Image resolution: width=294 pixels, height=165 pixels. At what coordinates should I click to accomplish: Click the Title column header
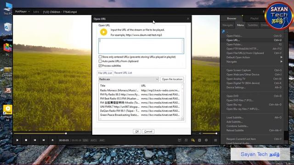tap(119, 86)
